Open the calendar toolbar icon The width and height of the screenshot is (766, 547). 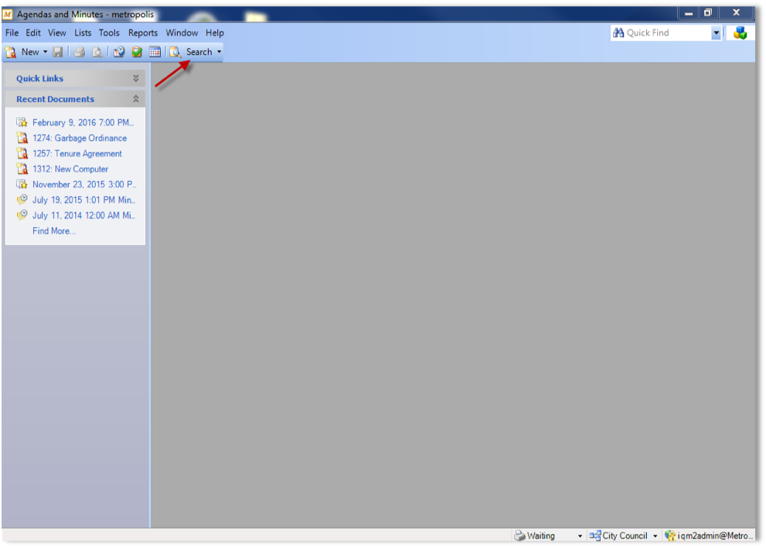(x=155, y=52)
